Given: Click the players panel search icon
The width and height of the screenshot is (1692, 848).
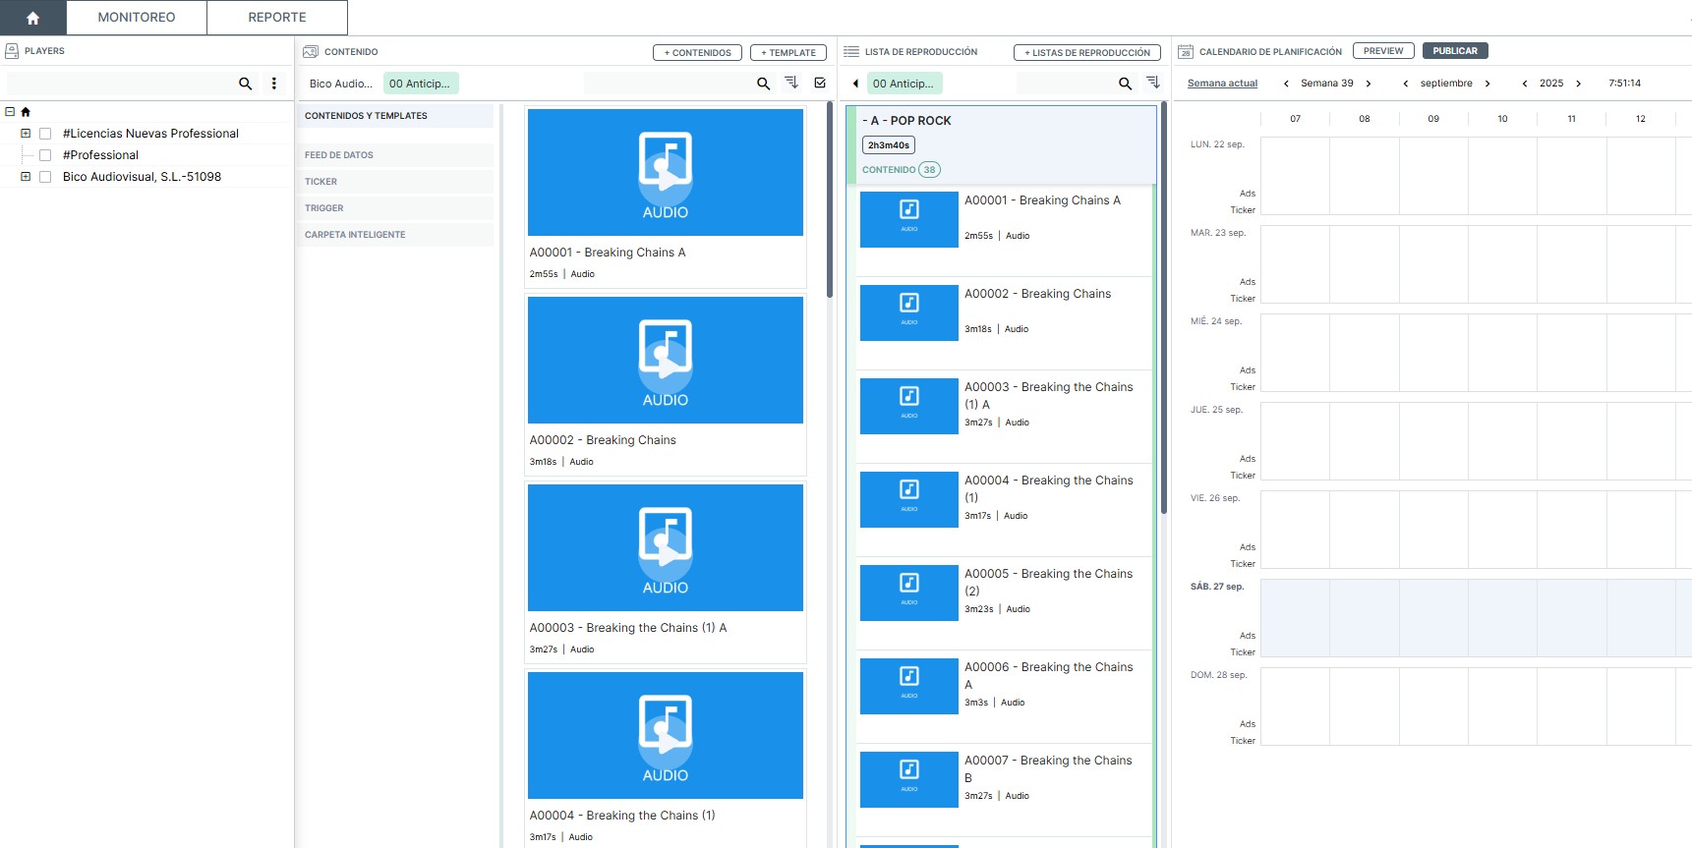Looking at the screenshot, I should click(x=246, y=84).
